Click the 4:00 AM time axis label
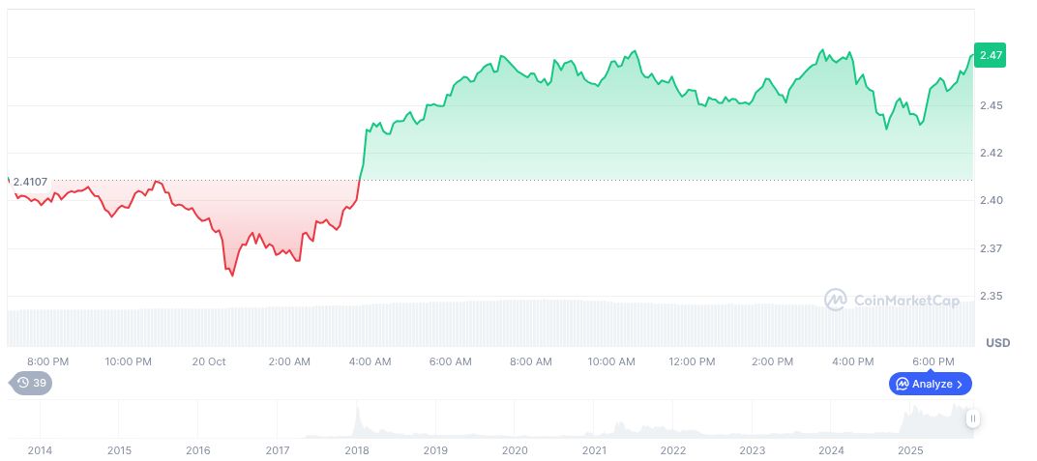This screenshot has width=1037, height=461. click(x=370, y=361)
